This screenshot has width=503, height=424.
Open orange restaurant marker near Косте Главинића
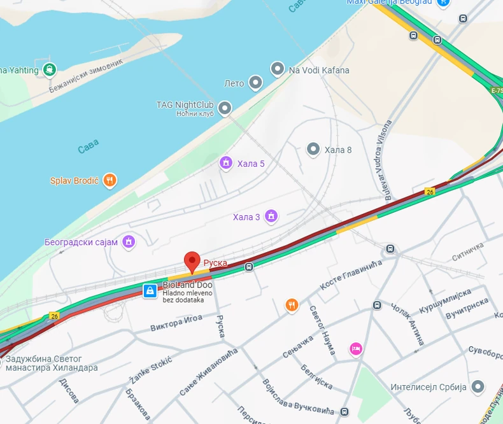tap(292, 306)
